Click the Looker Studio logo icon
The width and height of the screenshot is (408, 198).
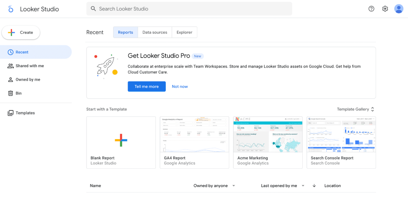(x=11, y=9)
